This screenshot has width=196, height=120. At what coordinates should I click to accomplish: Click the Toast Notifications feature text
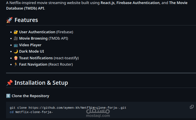click(36, 58)
